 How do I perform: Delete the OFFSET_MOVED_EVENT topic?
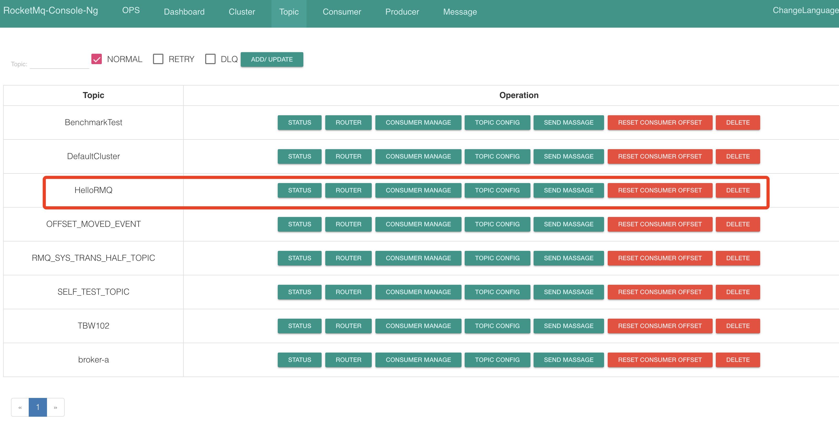point(738,224)
